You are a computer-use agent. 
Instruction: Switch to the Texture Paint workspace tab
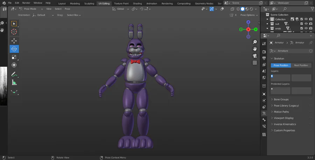coord(121,3)
